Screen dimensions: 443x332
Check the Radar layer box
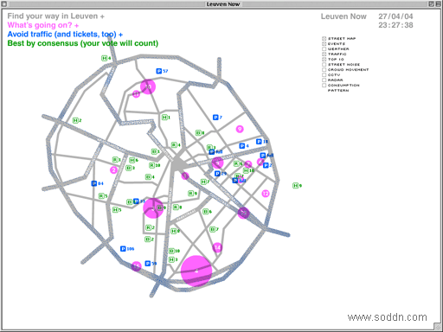click(324, 80)
